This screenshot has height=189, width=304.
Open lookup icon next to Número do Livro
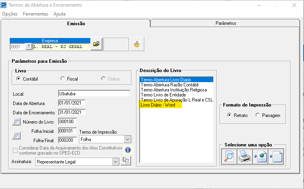[16, 122]
